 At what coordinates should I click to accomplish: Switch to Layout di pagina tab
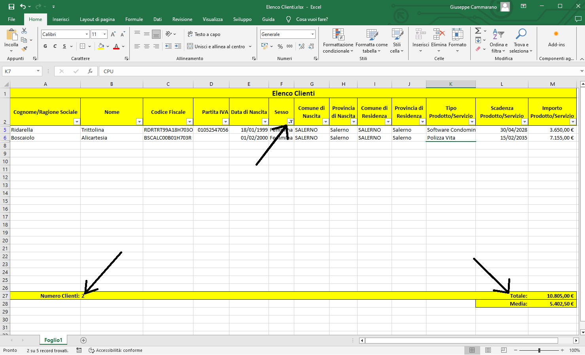point(97,19)
